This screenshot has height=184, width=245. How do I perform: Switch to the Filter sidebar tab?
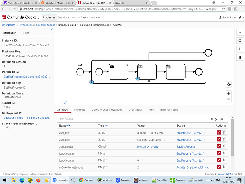click(x=26, y=33)
